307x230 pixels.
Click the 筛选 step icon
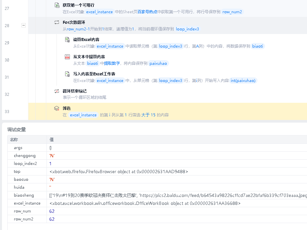[x=57, y=108]
